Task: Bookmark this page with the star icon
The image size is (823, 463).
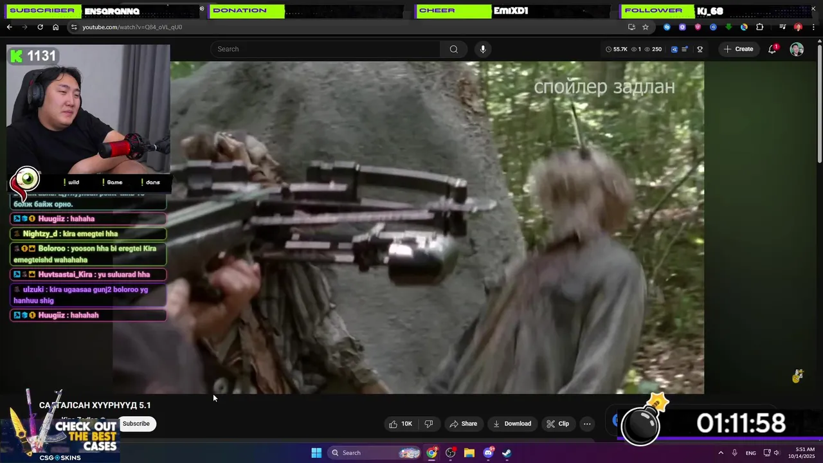Action: tap(645, 27)
